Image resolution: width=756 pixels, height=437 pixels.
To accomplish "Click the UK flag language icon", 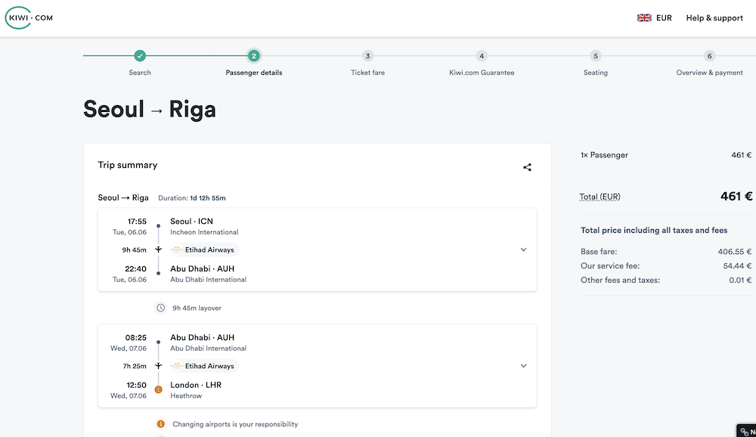I will coord(644,18).
